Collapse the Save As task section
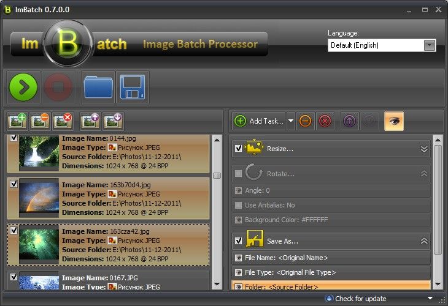 [423, 241]
